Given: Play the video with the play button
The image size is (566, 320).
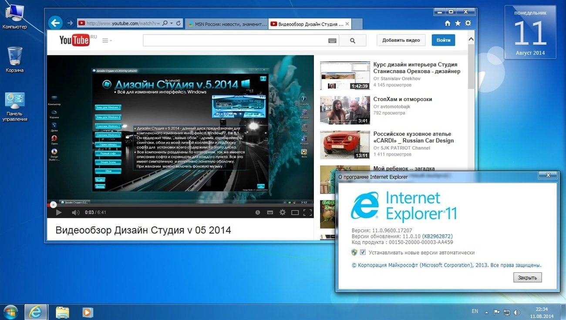Looking at the screenshot, I should tap(59, 212).
